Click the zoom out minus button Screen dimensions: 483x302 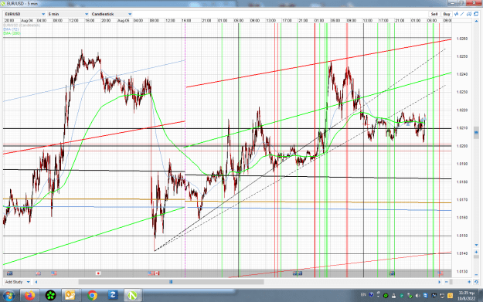tap(447, 282)
